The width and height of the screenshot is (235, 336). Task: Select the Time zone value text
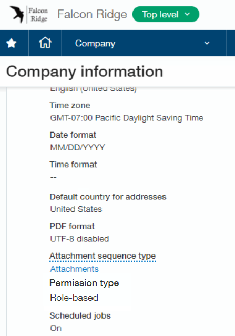click(127, 118)
